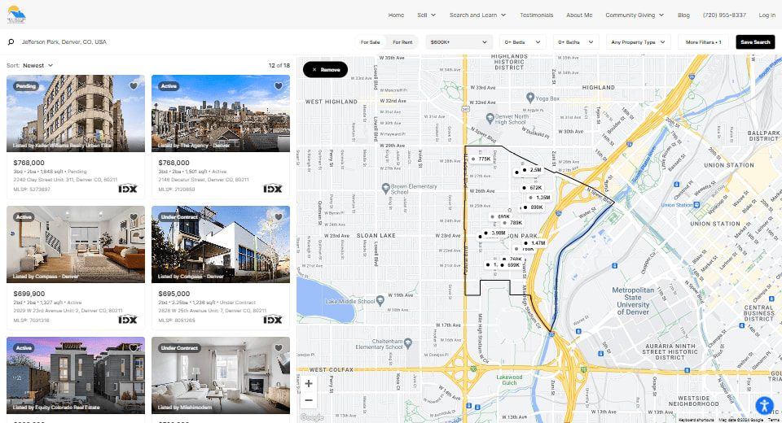This screenshot has width=782, height=423.
Task: Click the 1.47M map marker
Action: (535, 243)
